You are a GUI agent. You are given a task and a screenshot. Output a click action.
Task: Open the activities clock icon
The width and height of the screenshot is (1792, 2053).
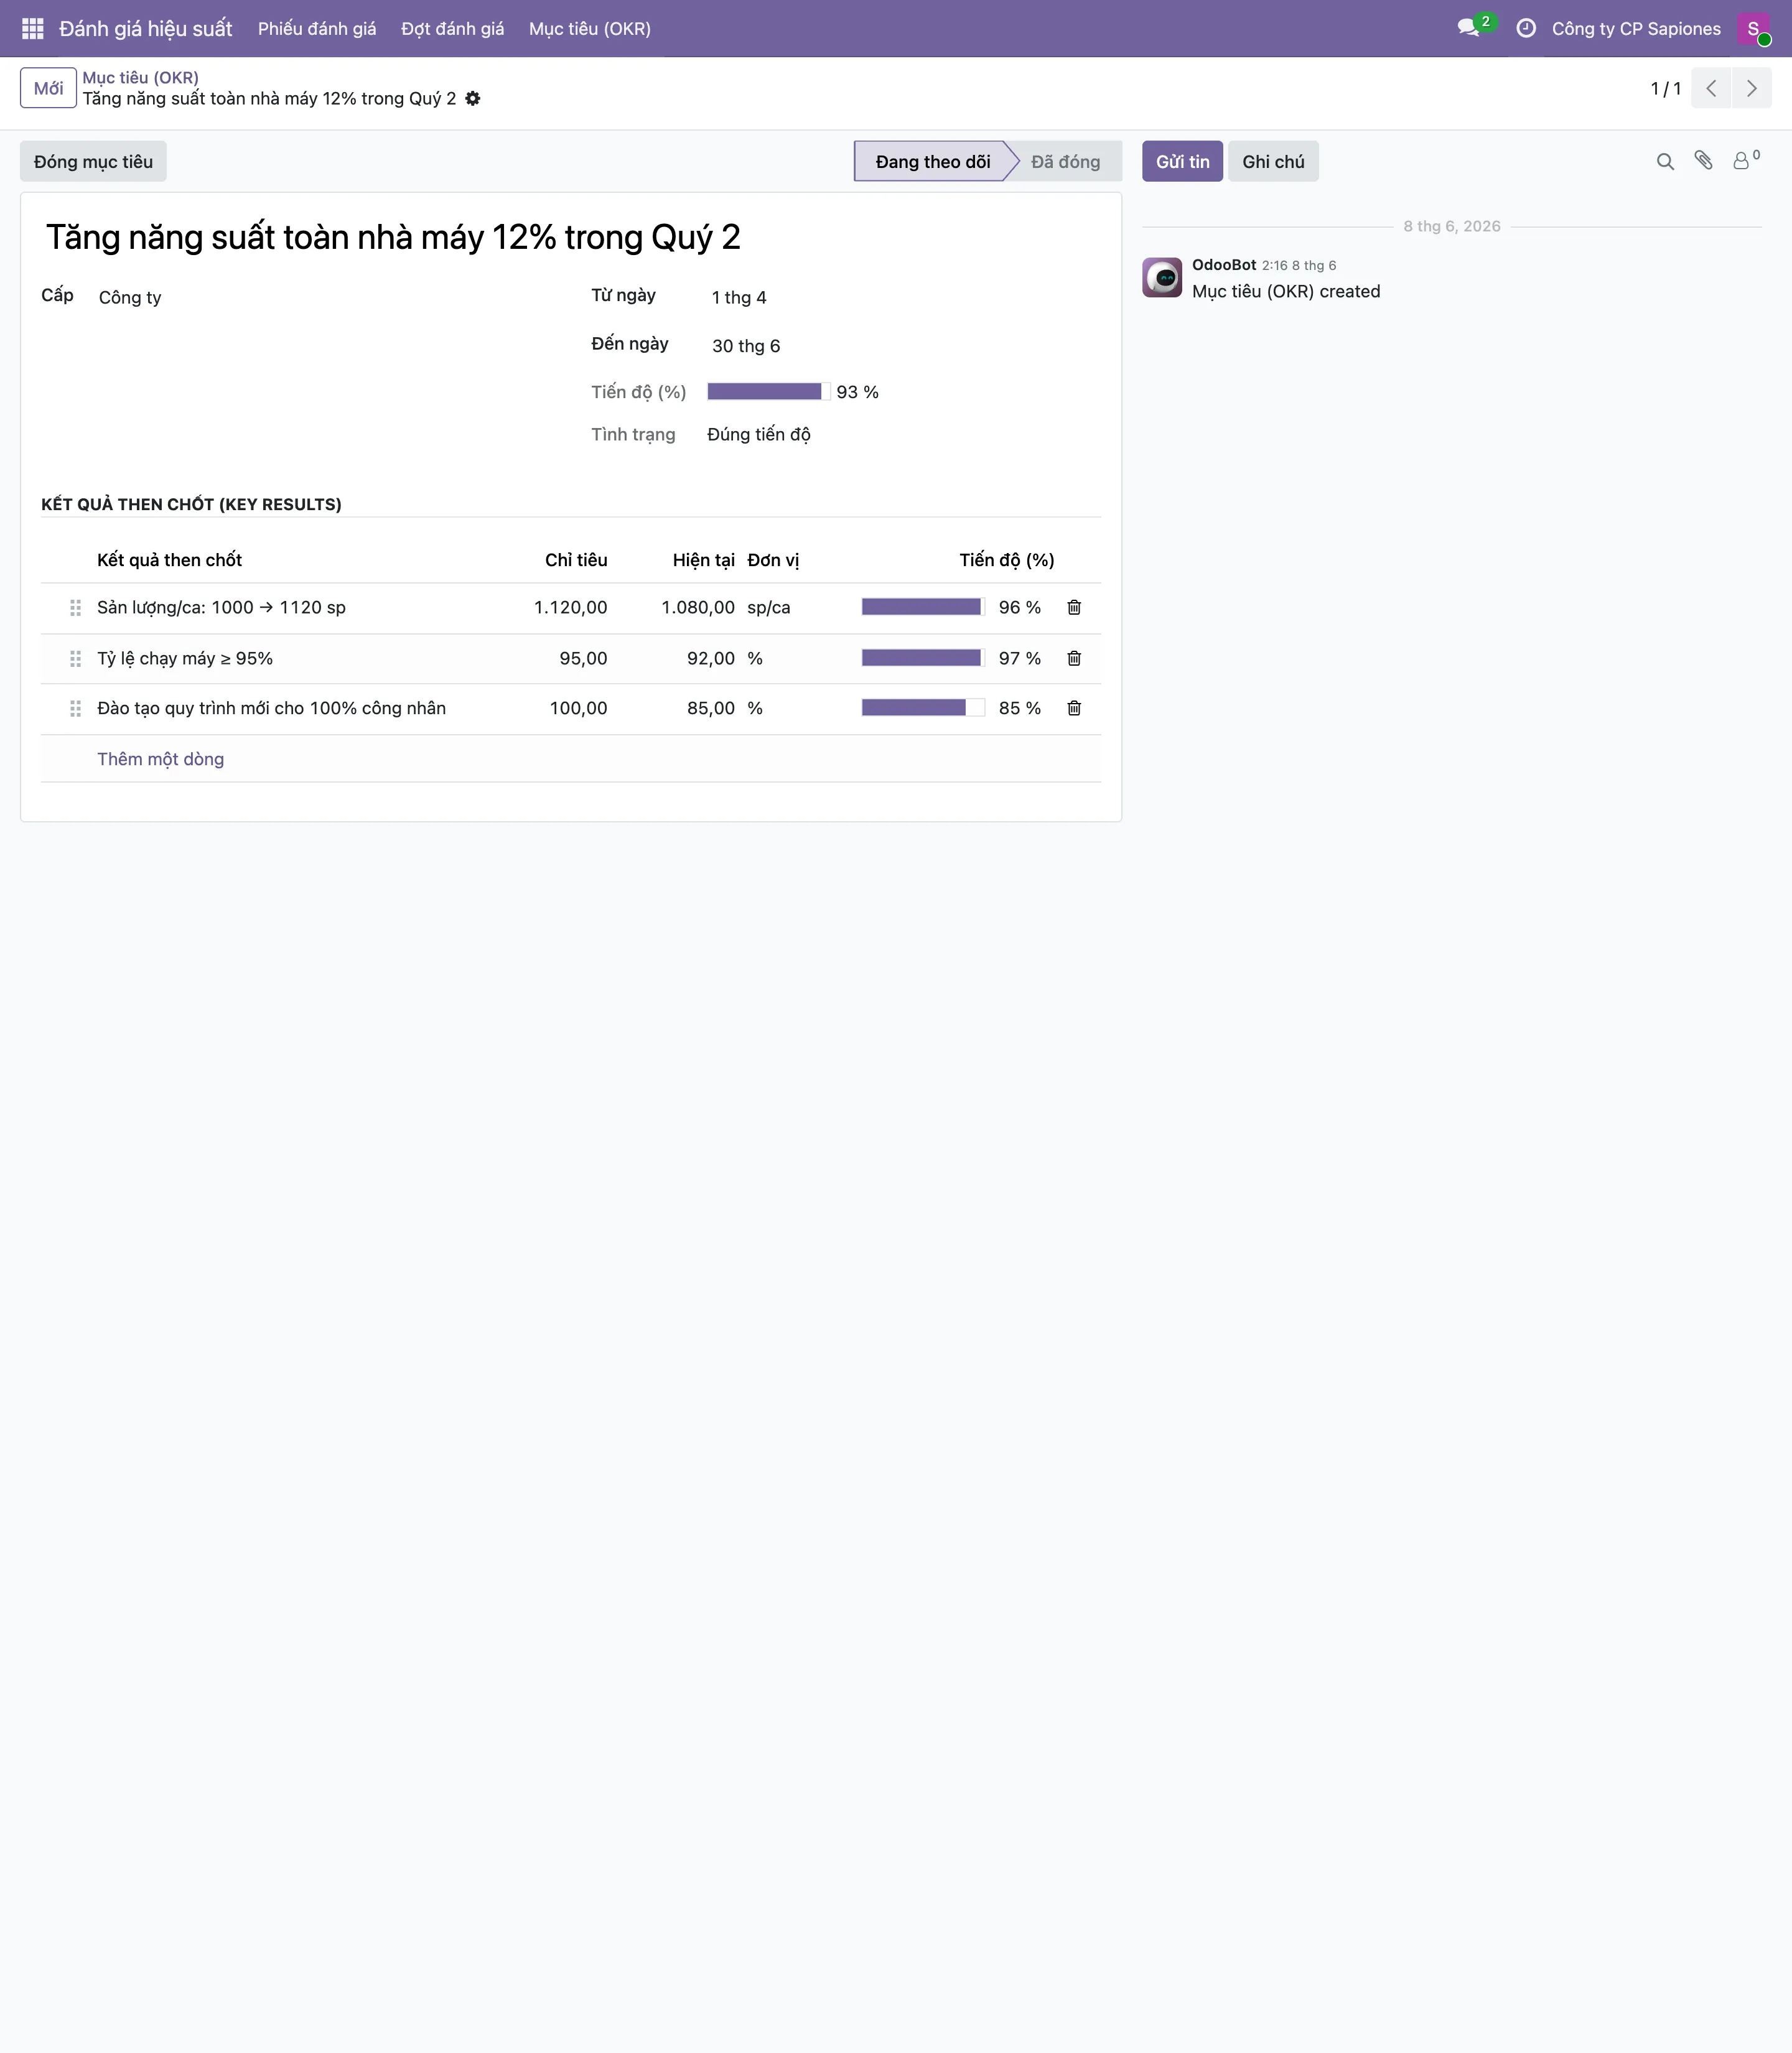coord(1526,28)
